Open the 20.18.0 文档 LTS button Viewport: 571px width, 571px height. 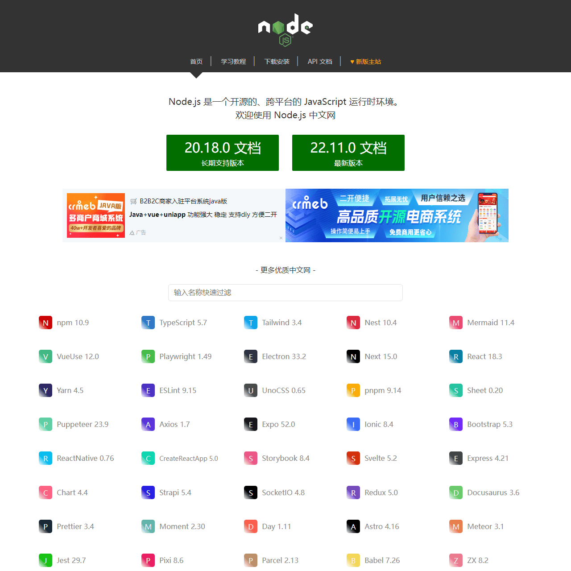coord(223,153)
